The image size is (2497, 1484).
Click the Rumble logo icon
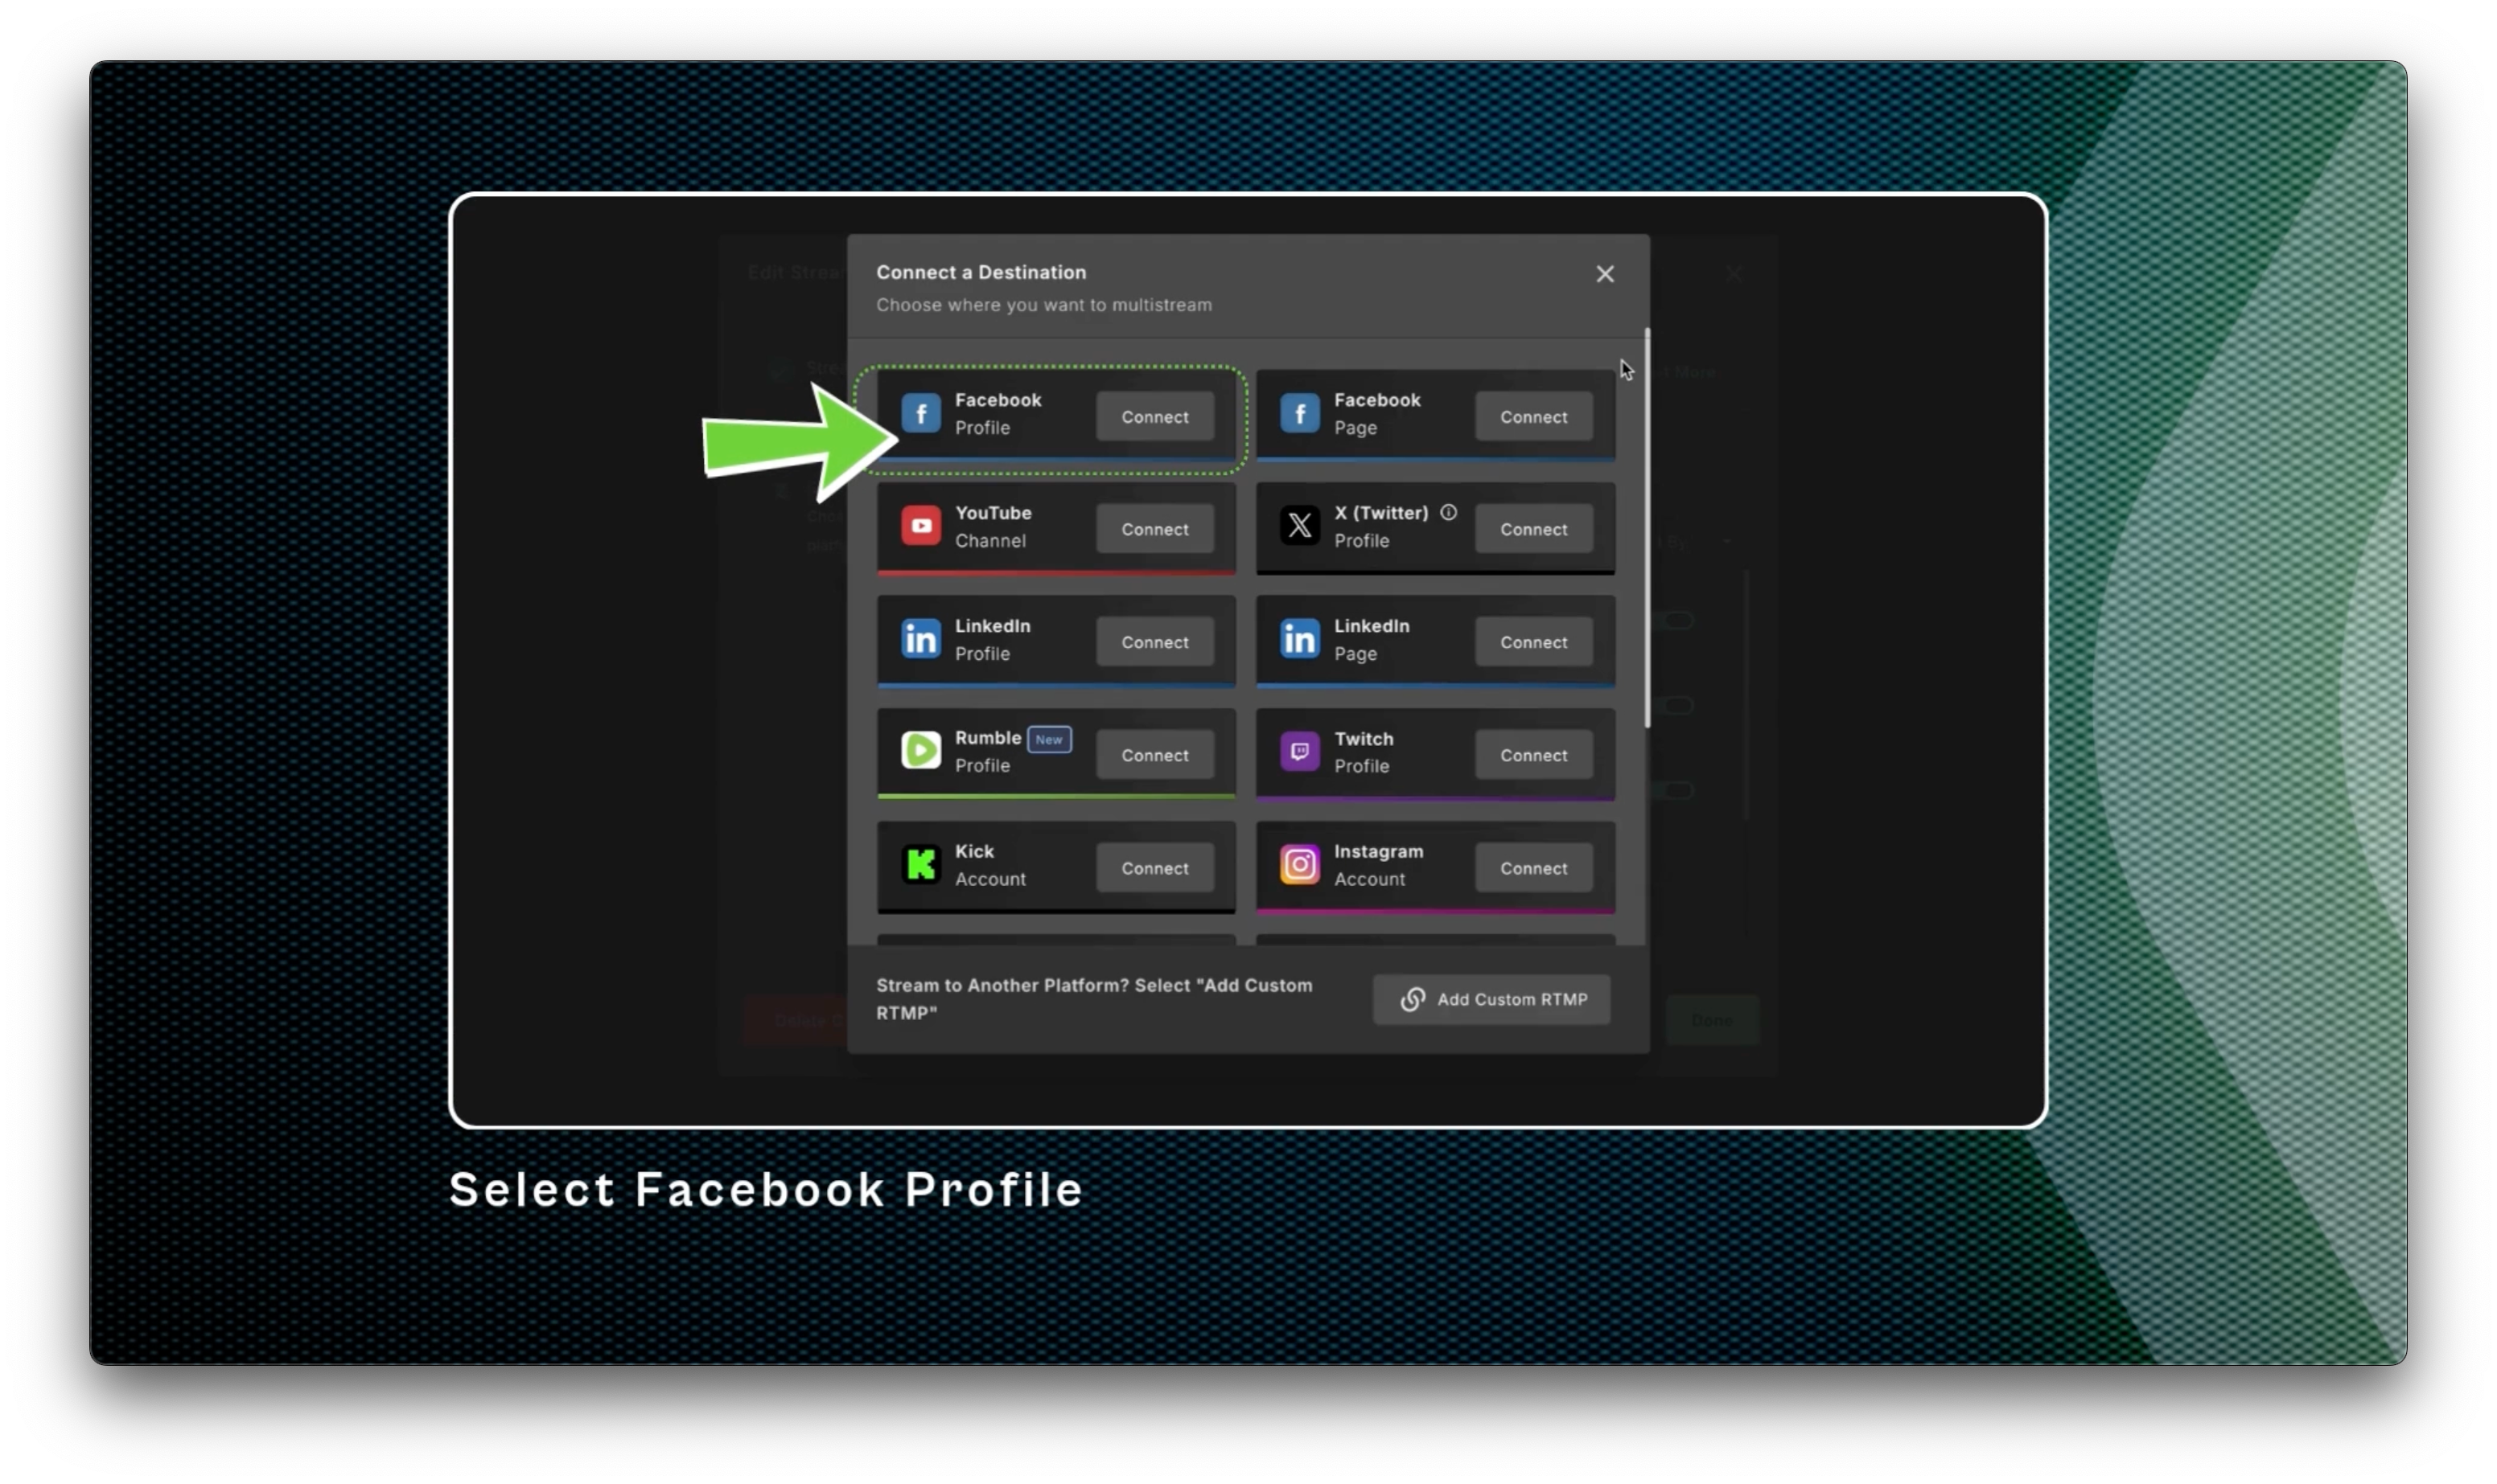[x=920, y=751]
